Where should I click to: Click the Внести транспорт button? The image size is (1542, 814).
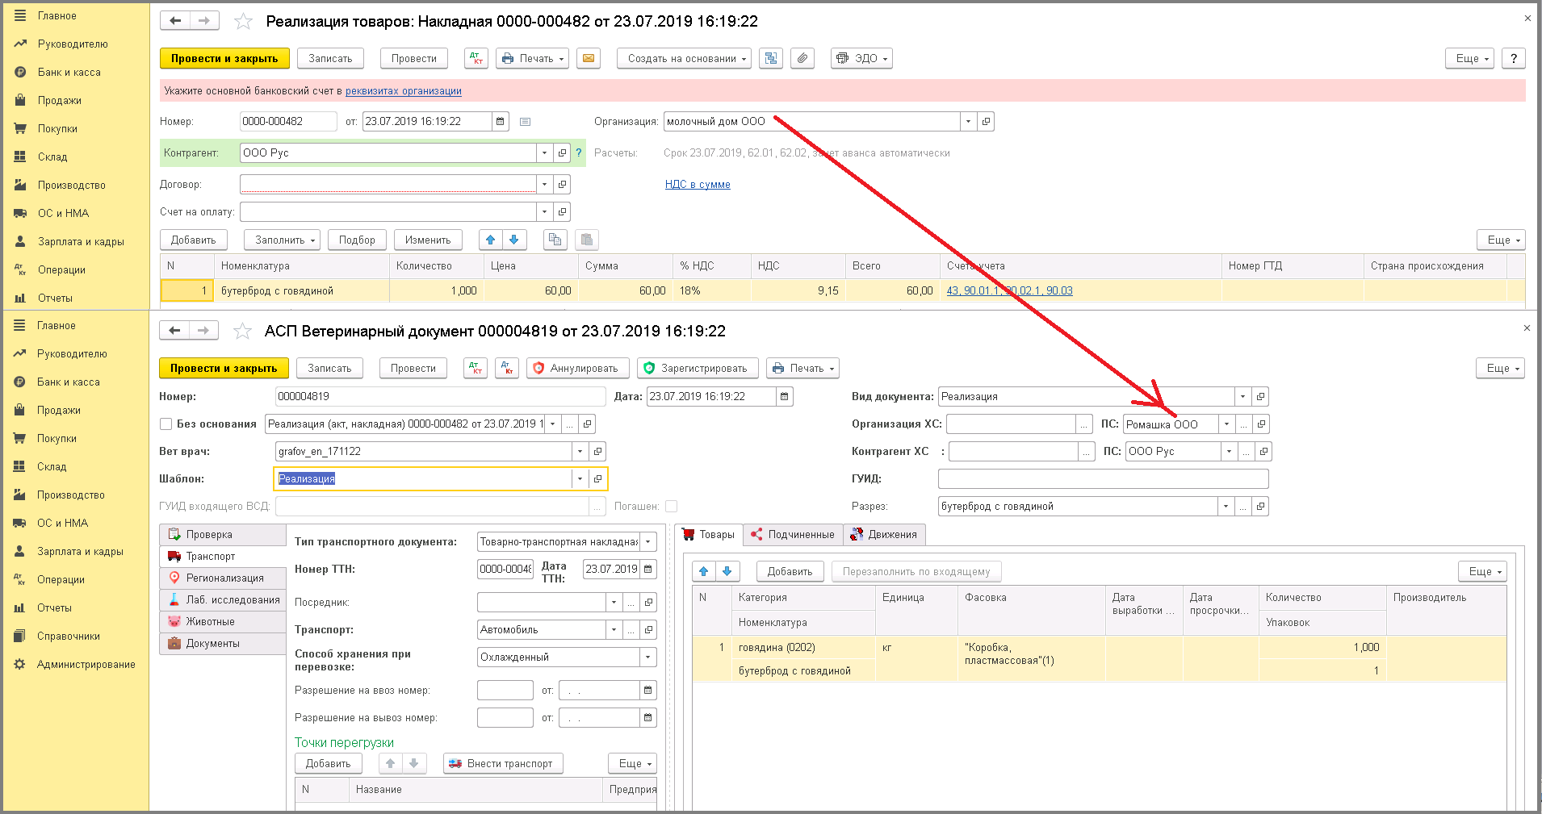503,763
